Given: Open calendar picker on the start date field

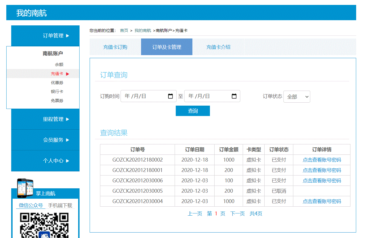Looking at the screenshot, I should 170,96.
